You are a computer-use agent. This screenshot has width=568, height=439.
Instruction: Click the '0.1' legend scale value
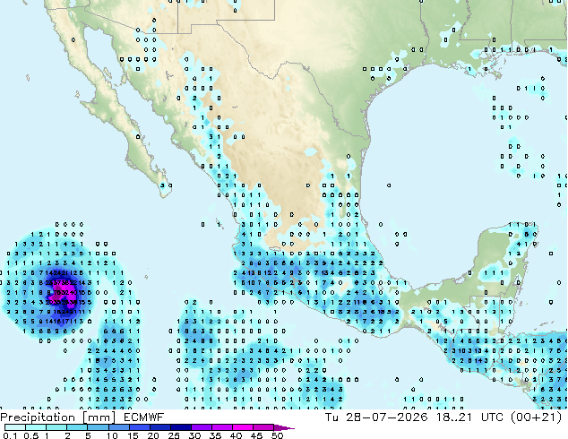(x=10, y=435)
